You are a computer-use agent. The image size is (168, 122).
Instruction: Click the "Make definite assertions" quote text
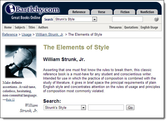[20, 89]
